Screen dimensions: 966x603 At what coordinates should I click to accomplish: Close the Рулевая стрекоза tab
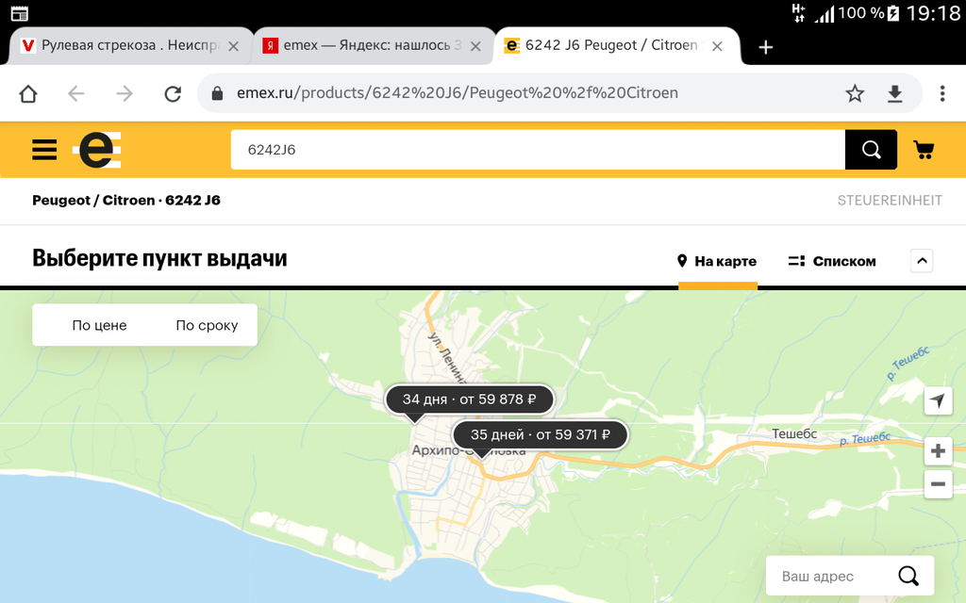[x=234, y=46]
